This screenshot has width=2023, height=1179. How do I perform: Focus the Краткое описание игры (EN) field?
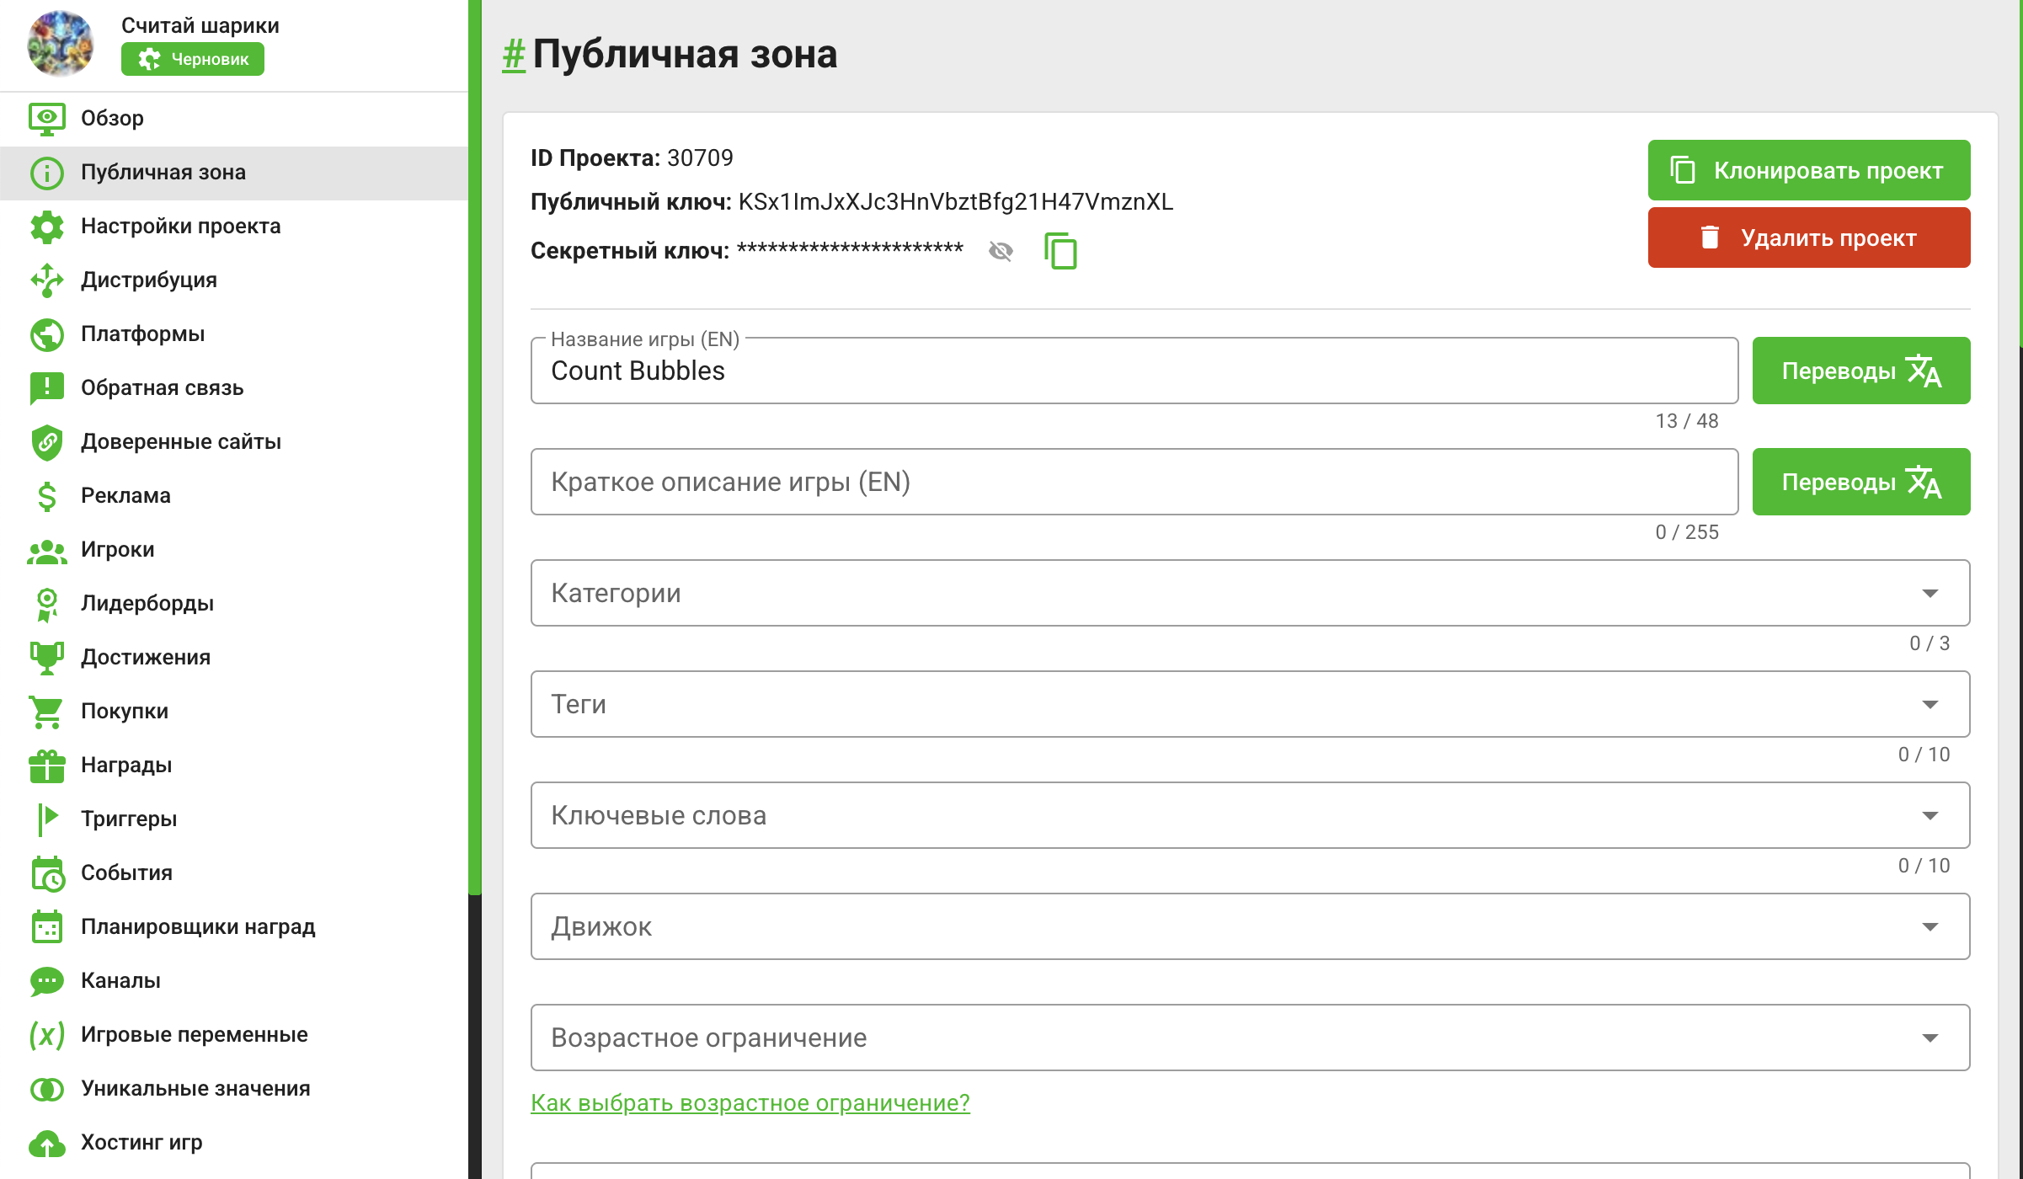coord(1134,482)
